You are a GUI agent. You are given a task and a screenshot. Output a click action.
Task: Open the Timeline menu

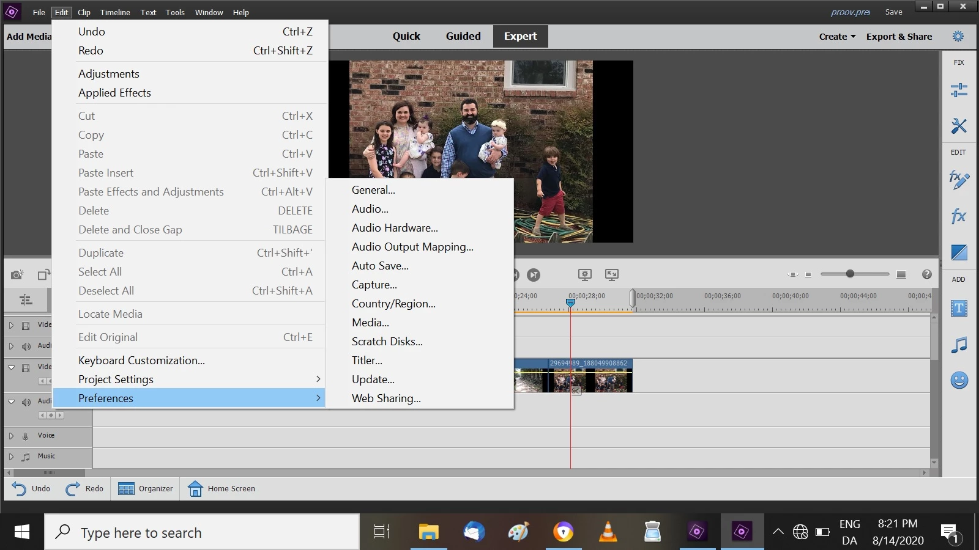[x=115, y=12]
